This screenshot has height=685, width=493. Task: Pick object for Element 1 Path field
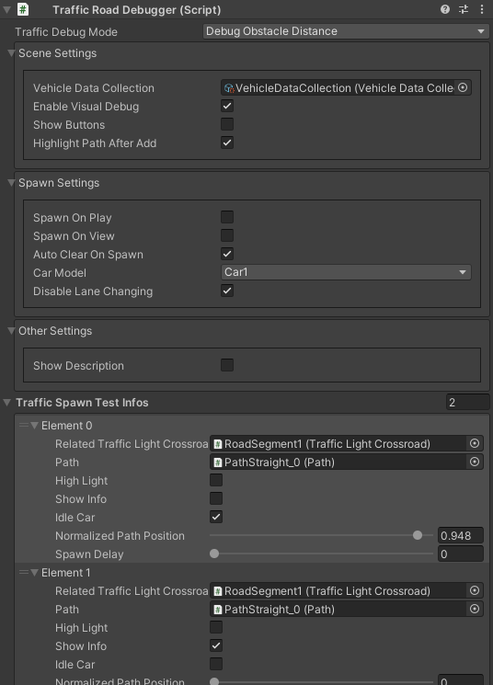tap(475, 609)
